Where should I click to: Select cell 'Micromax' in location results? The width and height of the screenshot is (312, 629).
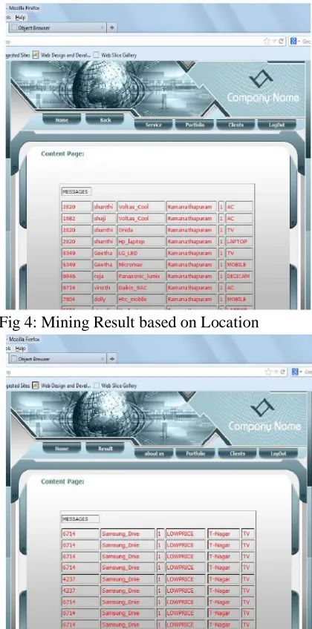[x=141, y=265]
